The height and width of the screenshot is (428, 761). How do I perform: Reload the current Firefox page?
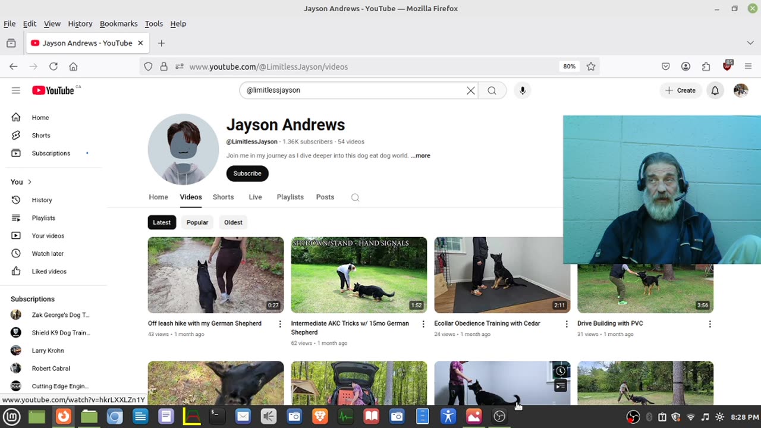point(54,67)
